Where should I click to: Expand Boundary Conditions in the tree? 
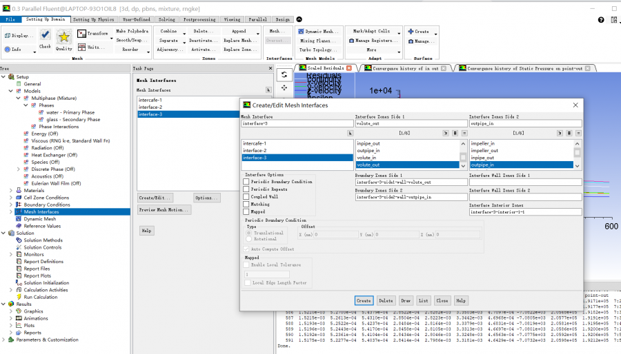(x=10, y=205)
